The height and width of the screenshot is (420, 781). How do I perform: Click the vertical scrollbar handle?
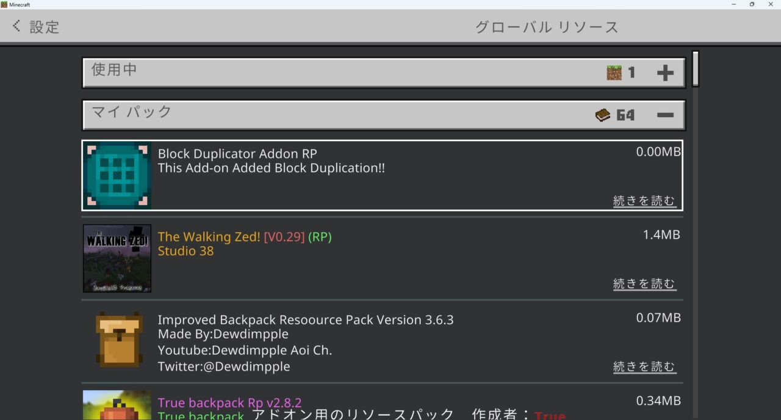(695, 69)
